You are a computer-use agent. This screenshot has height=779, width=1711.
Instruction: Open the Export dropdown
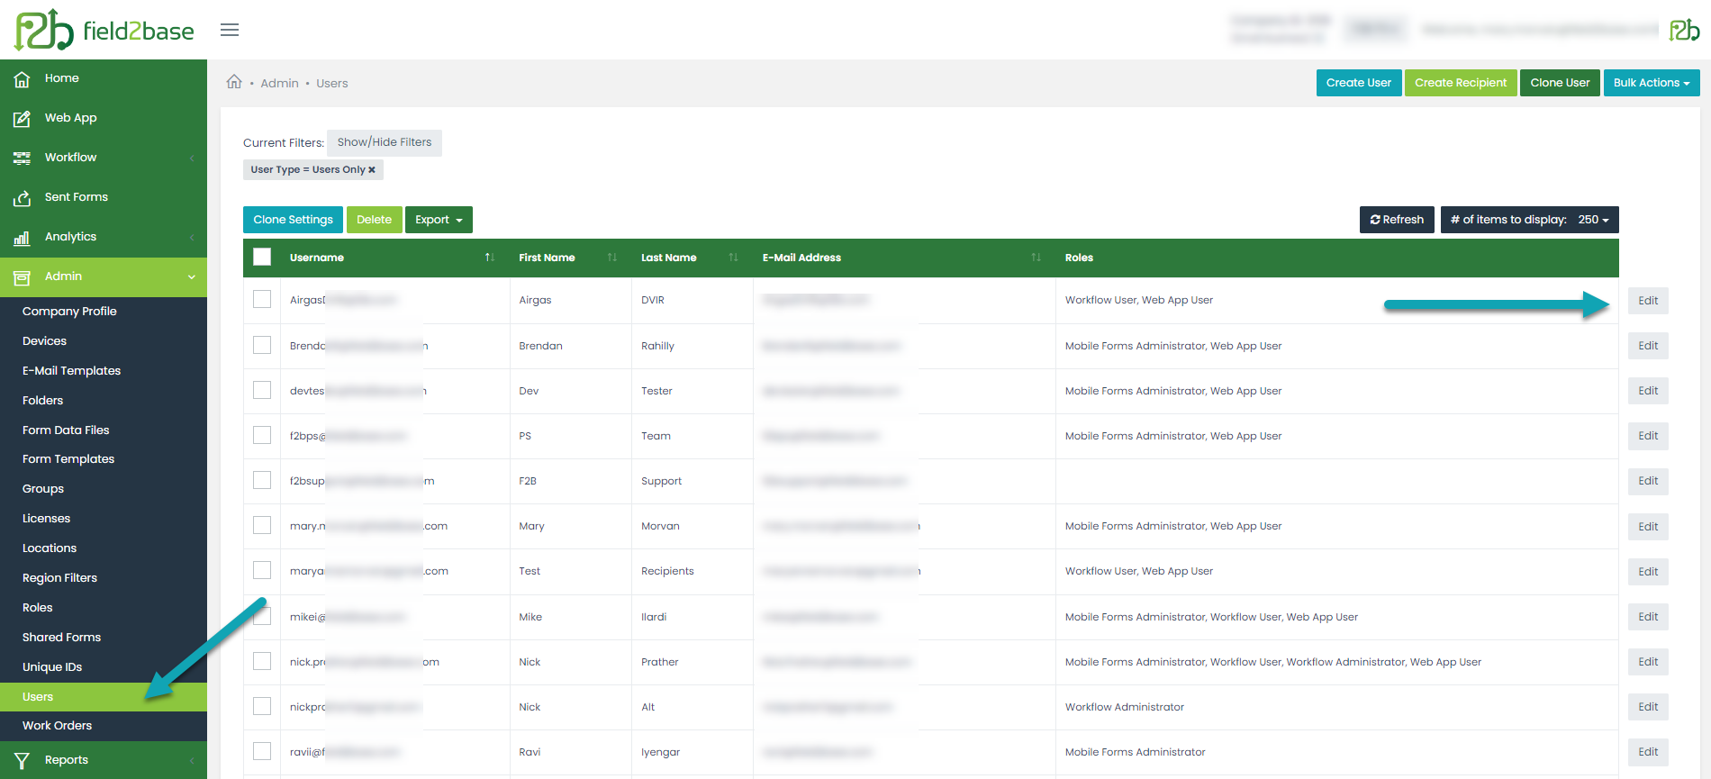439,220
